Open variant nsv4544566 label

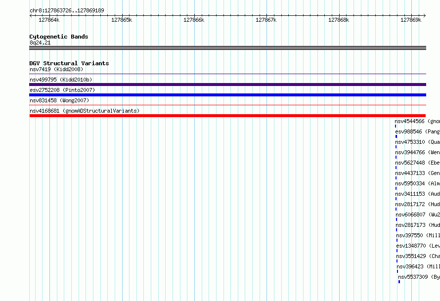click(417, 121)
